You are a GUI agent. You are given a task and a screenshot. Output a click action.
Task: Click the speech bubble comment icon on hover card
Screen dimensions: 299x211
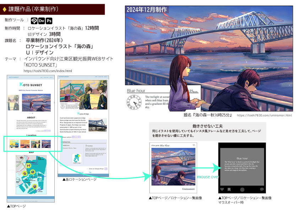click(x=262, y=189)
